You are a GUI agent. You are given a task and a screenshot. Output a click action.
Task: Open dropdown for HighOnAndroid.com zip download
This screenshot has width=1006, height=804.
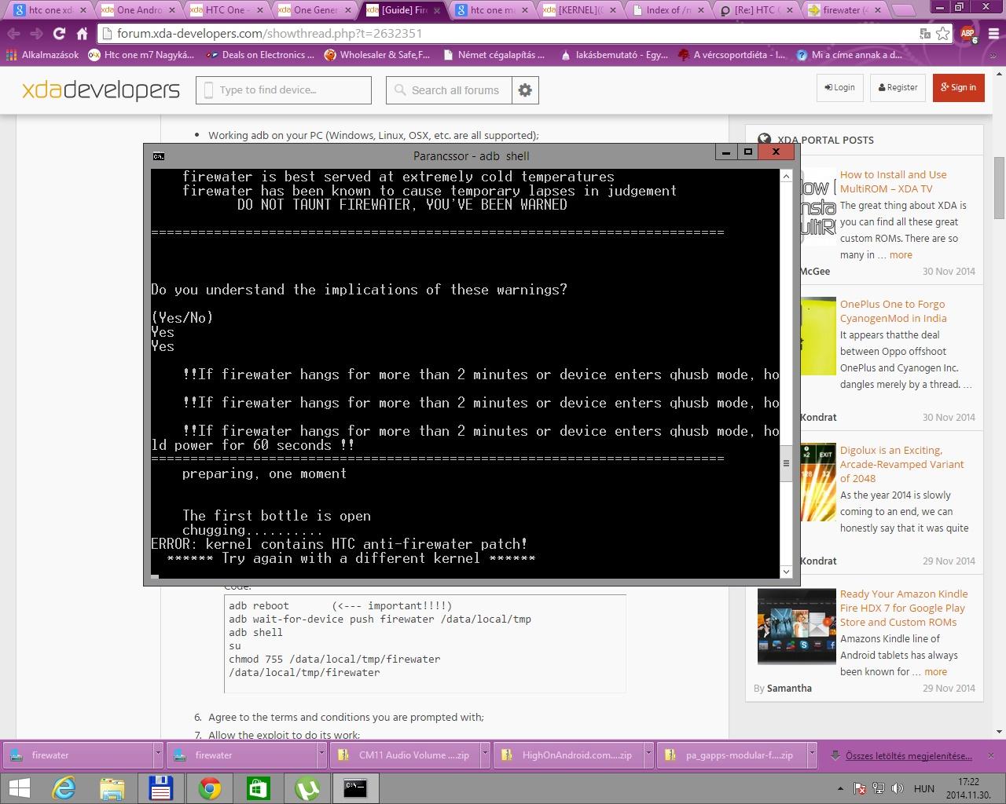coord(648,755)
